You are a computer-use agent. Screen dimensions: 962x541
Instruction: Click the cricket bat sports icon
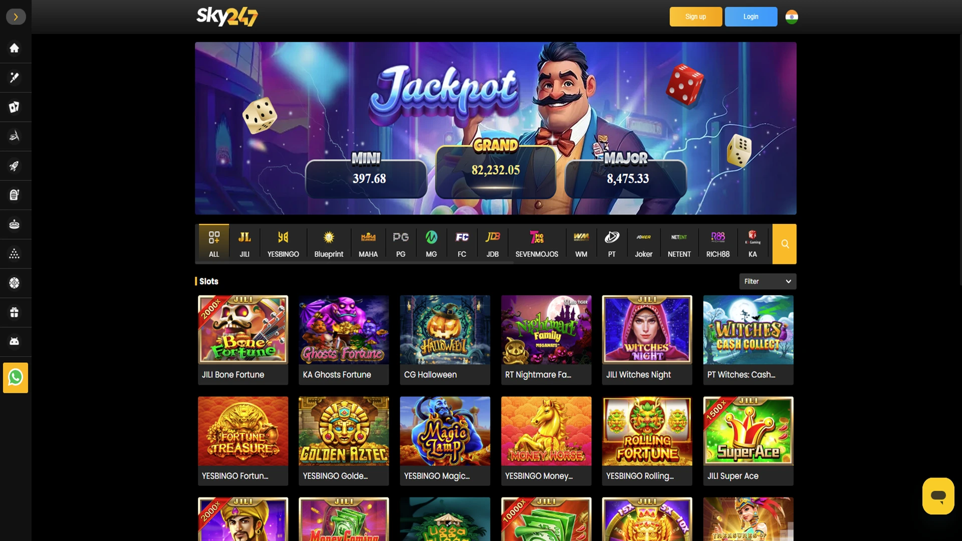pyautogui.click(x=15, y=77)
